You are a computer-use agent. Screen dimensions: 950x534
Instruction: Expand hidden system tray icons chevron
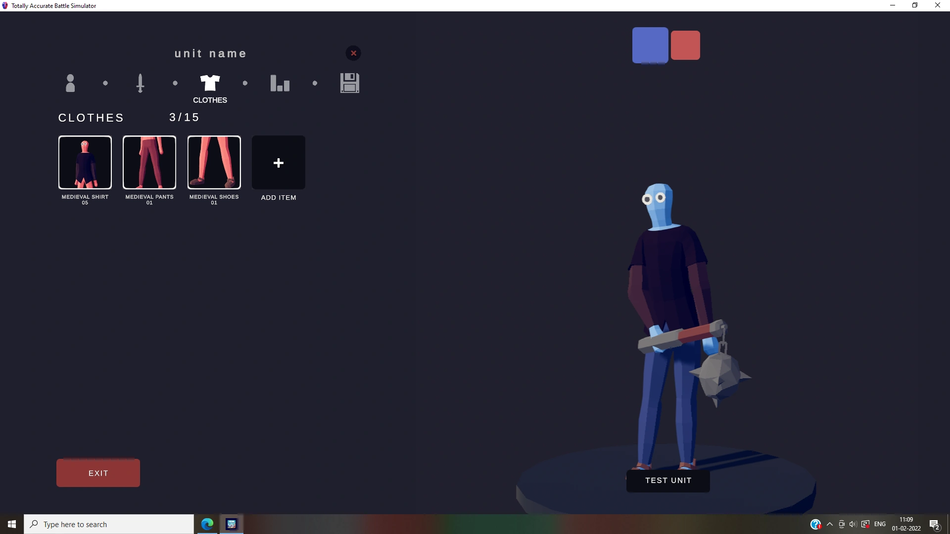[x=830, y=524]
